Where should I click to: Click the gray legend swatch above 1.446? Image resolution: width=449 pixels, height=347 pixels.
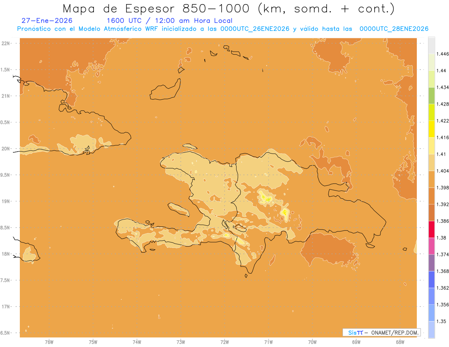point(431,45)
